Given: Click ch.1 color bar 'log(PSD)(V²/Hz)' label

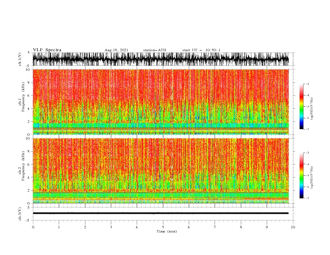Looking at the screenshot, I should pyautogui.click(x=312, y=109).
